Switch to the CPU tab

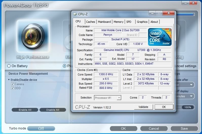[x=78, y=22]
